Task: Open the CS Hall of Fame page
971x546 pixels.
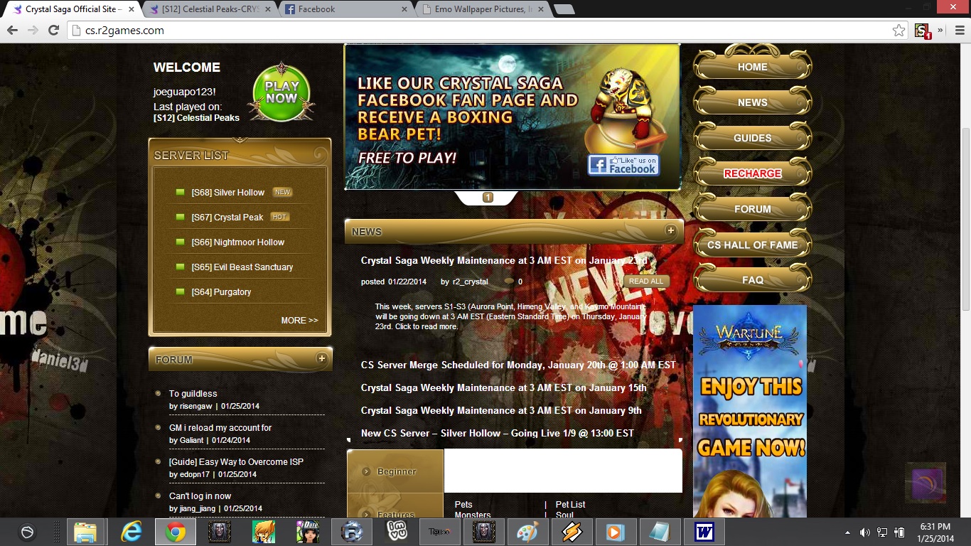Action: tap(752, 245)
